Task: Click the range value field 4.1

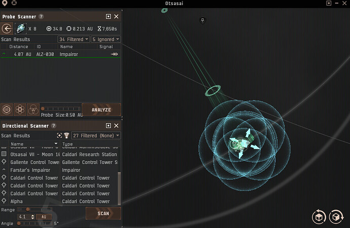Action: 24,217
